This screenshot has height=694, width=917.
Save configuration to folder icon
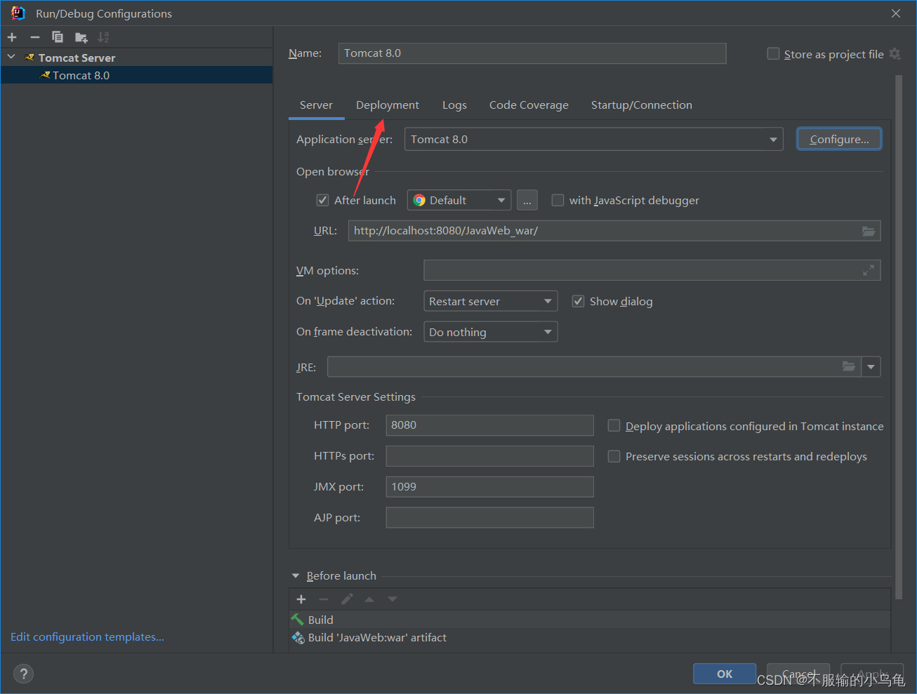[81, 37]
